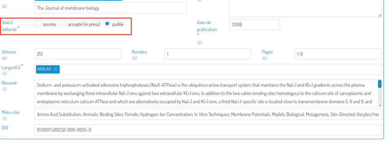Click the Mots-clés input field
The width and height of the screenshot is (388, 145).
[208, 114]
